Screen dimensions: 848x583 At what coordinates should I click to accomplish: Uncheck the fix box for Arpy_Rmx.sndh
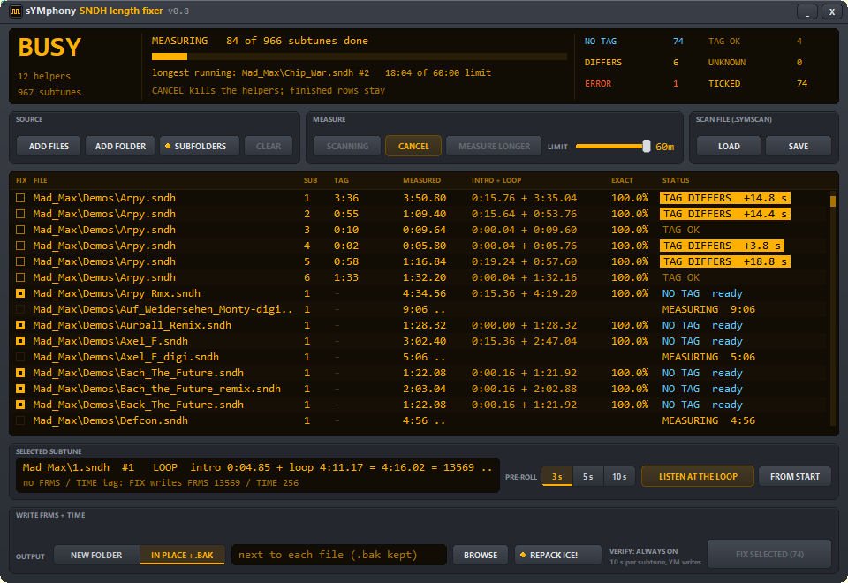pyautogui.click(x=20, y=293)
